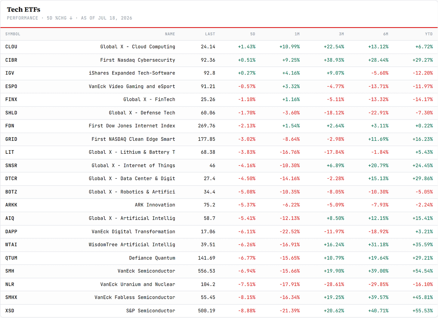
Task: Select XSD YTD value +55.53%
Action: pyautogui.click(x=423, y=310)
